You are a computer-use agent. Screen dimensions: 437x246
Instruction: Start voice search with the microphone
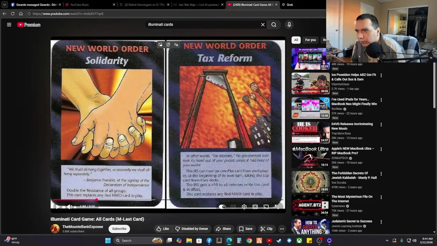click(x=289, y=25)
